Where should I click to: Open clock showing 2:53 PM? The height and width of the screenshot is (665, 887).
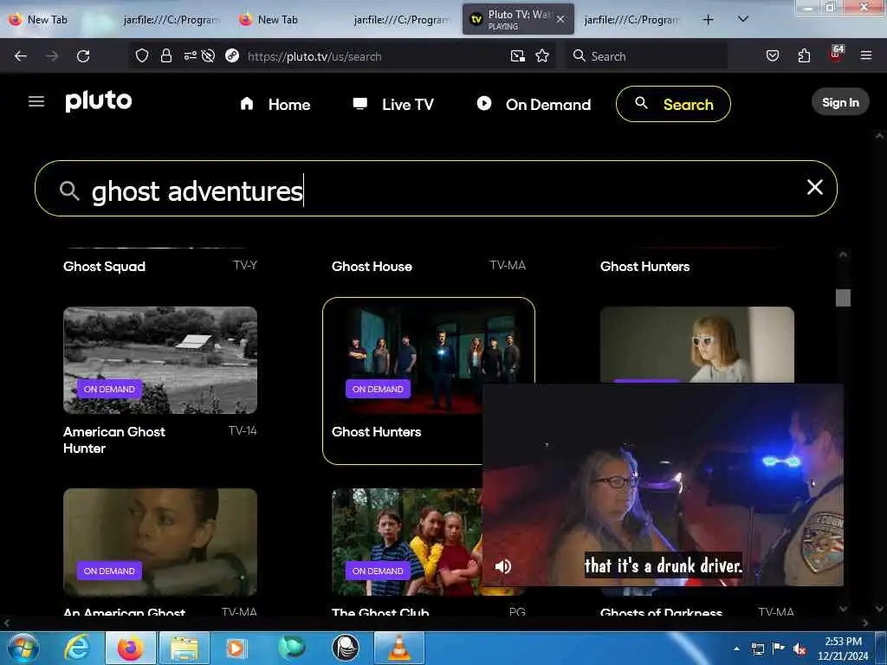coord(843,649)
